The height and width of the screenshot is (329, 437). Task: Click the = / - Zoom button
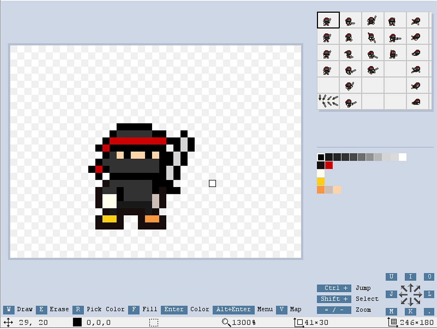(x=334, y=310)
